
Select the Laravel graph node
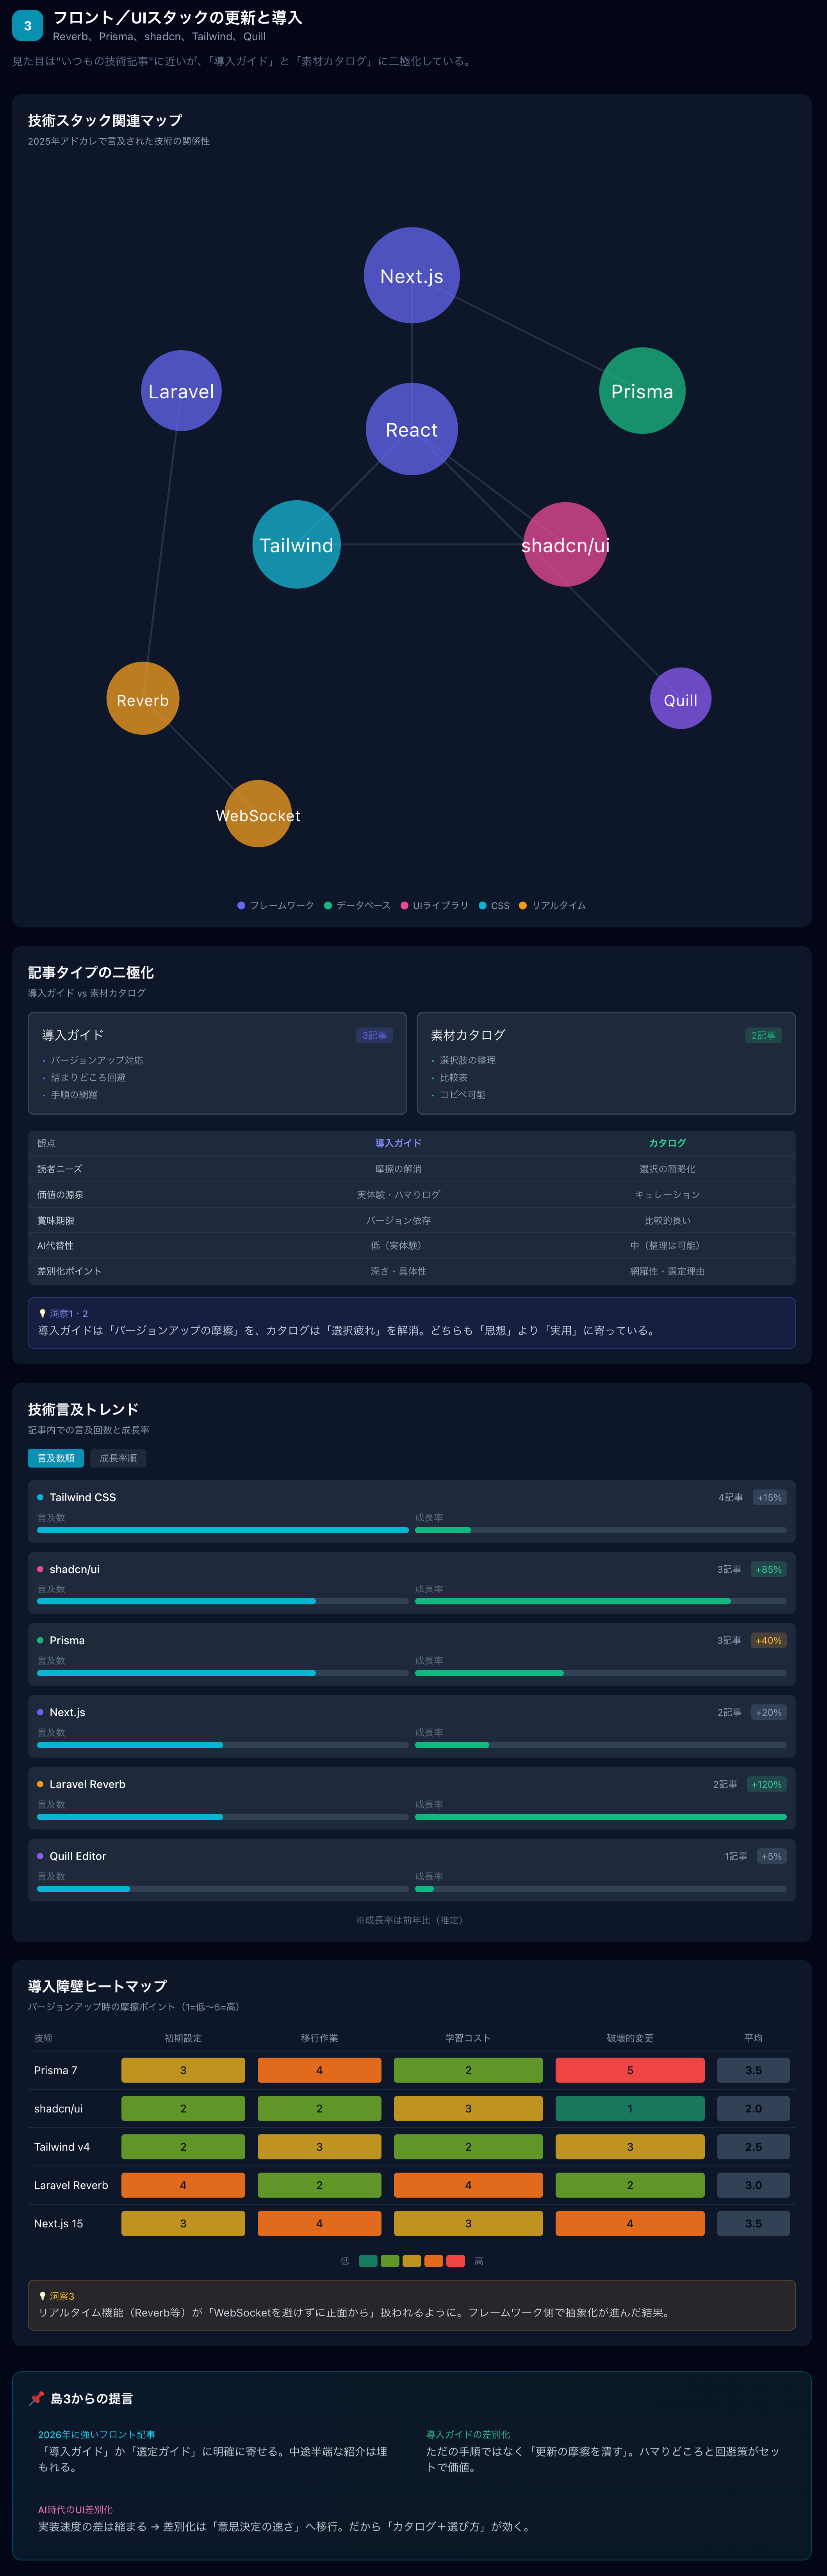[181, 391]
